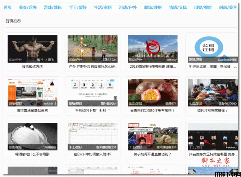
Task: Click the title 腹肌锻炼方法
Action: pos(33,67)
